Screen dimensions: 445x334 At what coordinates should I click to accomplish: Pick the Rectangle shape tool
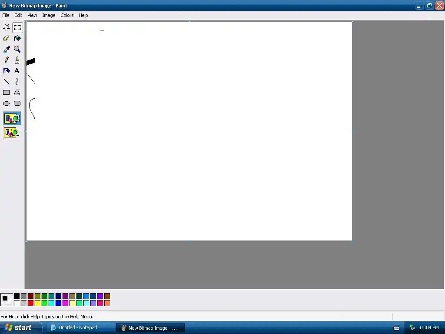coord(6,93)
